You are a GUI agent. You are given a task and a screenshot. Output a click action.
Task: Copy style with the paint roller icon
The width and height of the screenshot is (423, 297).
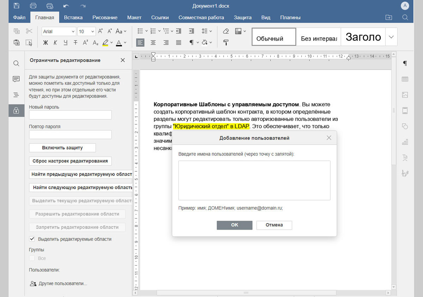click(226, 43)
